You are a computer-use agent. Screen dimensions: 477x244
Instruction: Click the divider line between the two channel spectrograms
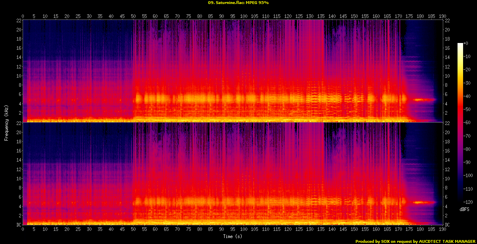233,122
